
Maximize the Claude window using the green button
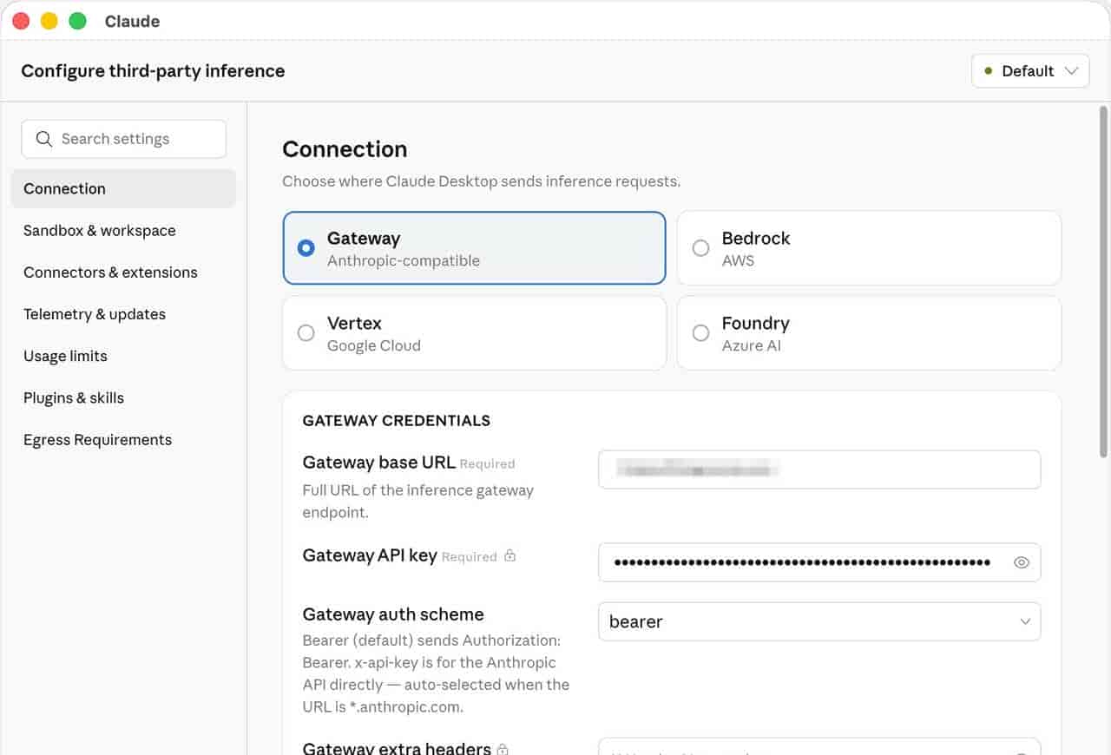click(x=78, y=21)
